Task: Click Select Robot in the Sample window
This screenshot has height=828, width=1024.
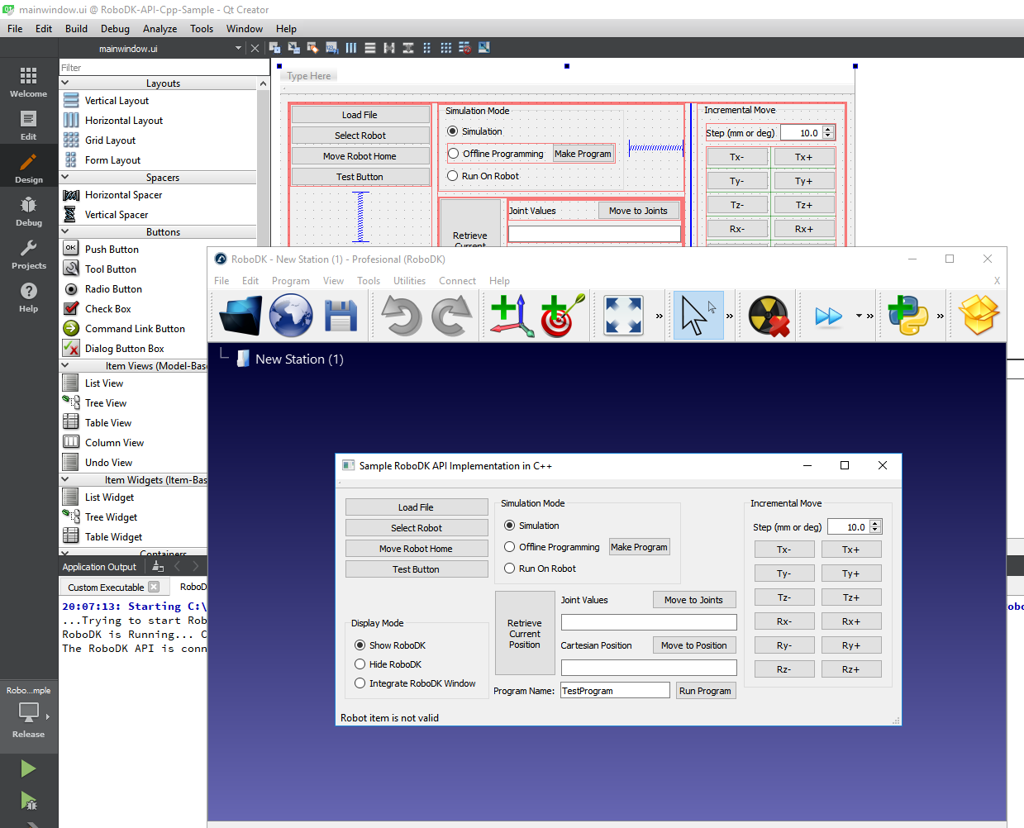Action: pos(417,528)
